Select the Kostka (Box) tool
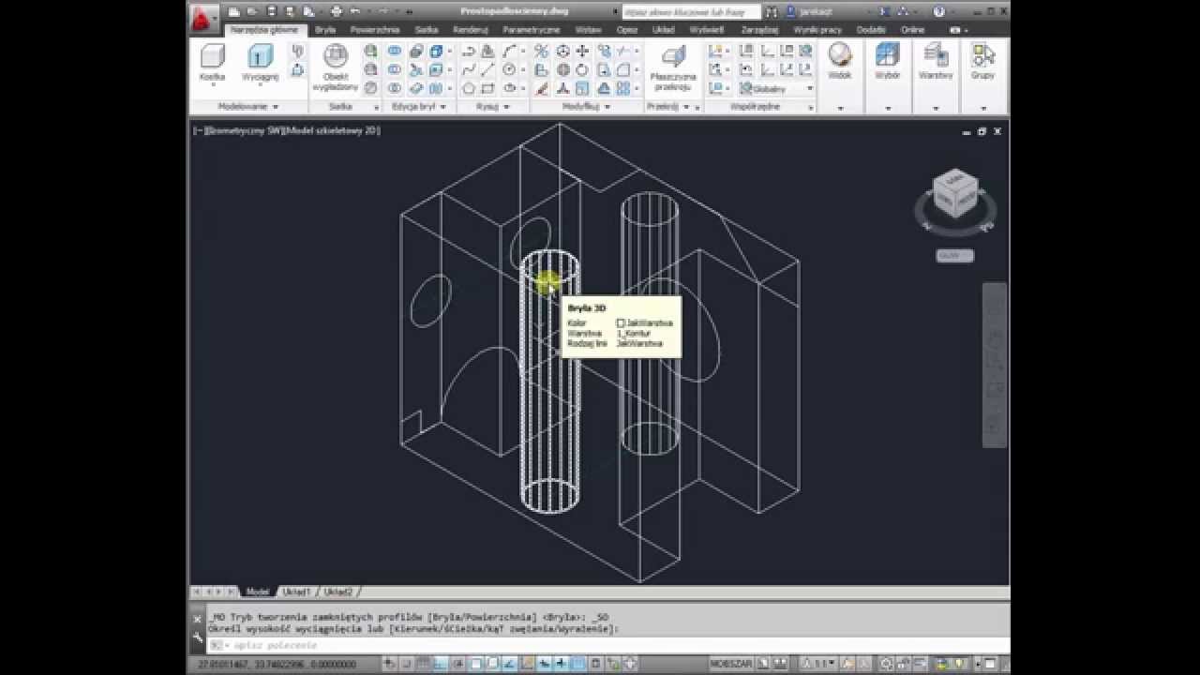 (213, 62)
